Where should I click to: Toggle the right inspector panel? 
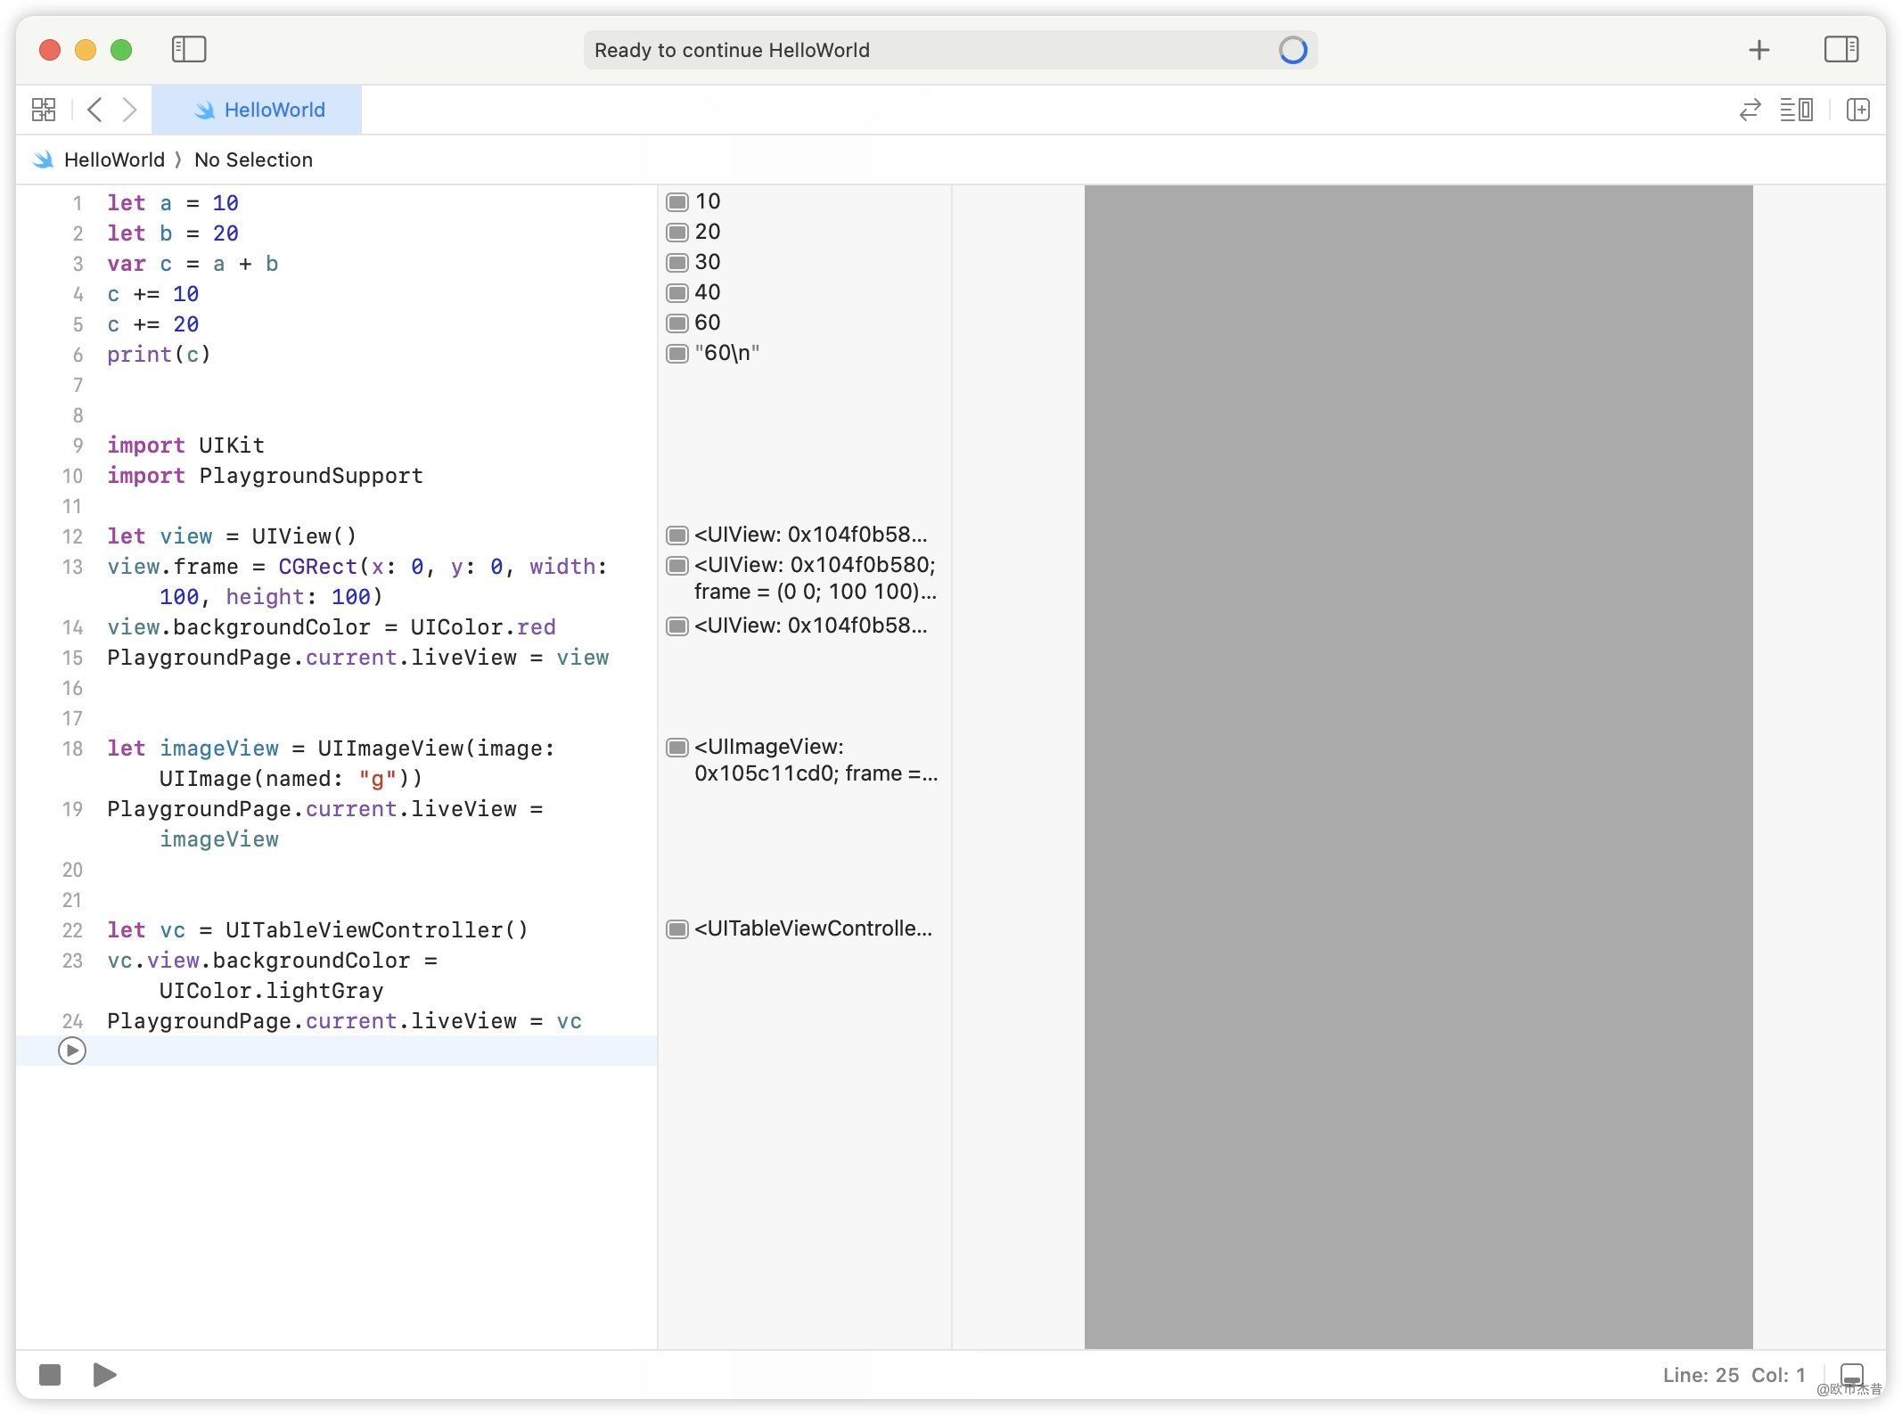1841,49
